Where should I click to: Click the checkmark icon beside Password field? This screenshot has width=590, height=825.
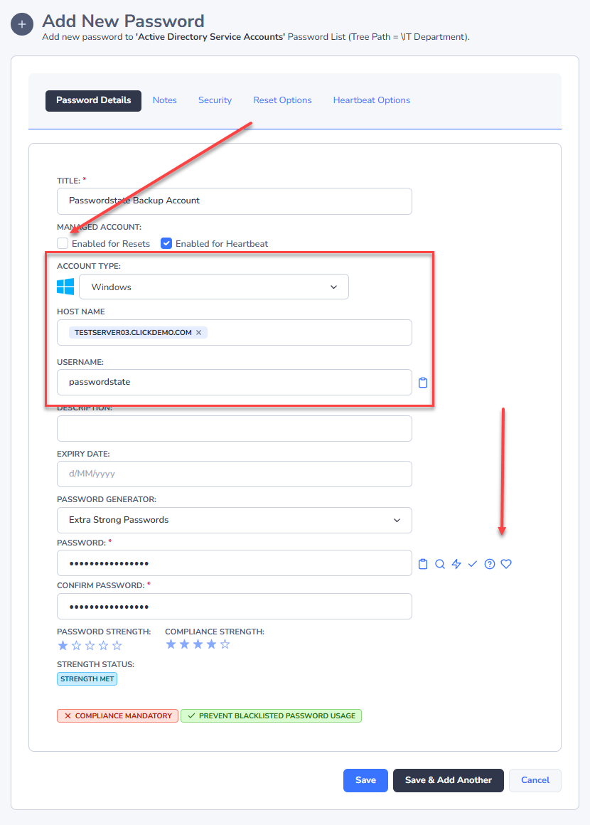[473, 564]
